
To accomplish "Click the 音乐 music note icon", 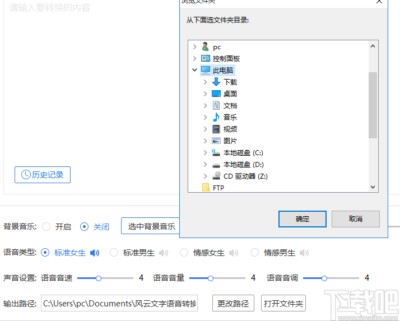I will click(216, 117).
